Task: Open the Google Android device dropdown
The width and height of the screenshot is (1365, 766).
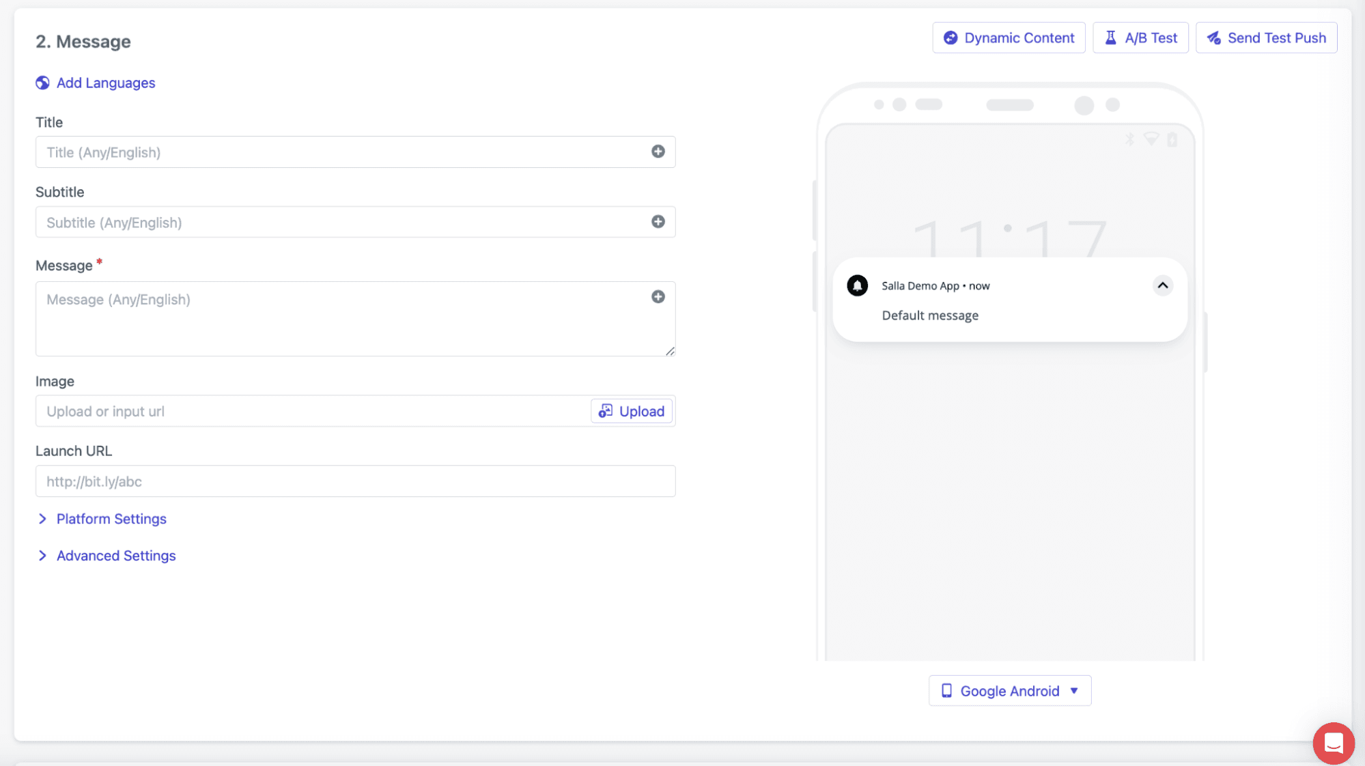Action: (x=1009, y=691)
